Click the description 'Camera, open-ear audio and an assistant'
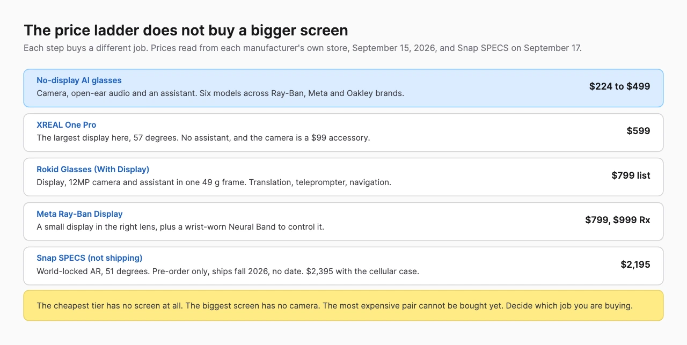Image resolution: width=687 pixels, height=345 pixels. [220, 93]
